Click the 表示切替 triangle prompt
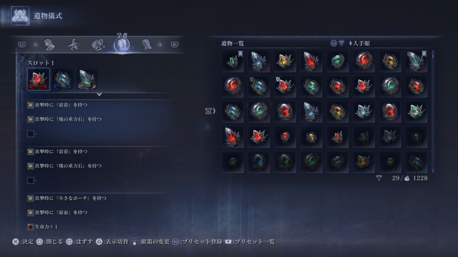 [113, 241]
